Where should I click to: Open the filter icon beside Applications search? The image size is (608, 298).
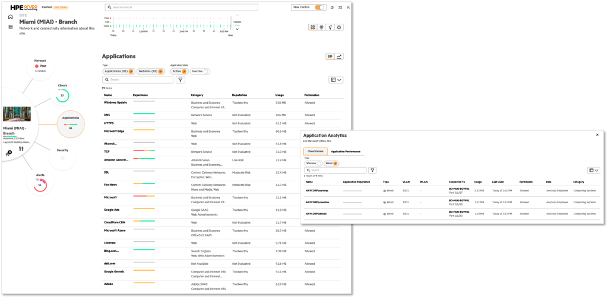pos(180,80)
